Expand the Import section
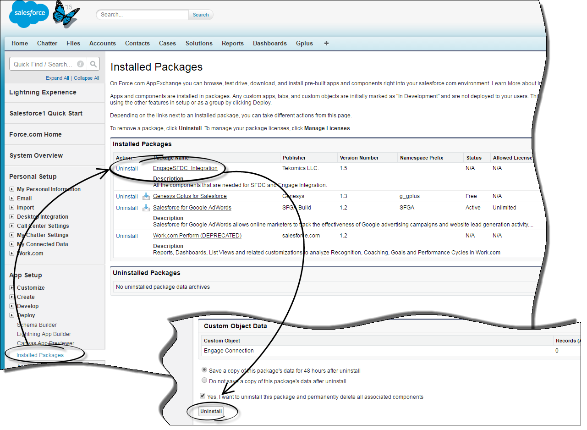Image resolution: width=587 pixels, height=430 pixels. (12, 208)
